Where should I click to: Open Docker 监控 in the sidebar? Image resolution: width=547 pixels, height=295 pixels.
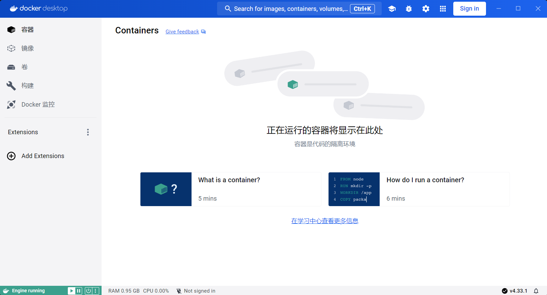pyautogui.click(x=37, y=105)
